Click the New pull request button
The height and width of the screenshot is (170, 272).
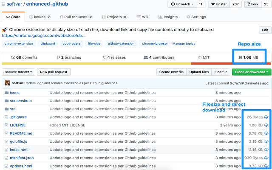point(54,72)
